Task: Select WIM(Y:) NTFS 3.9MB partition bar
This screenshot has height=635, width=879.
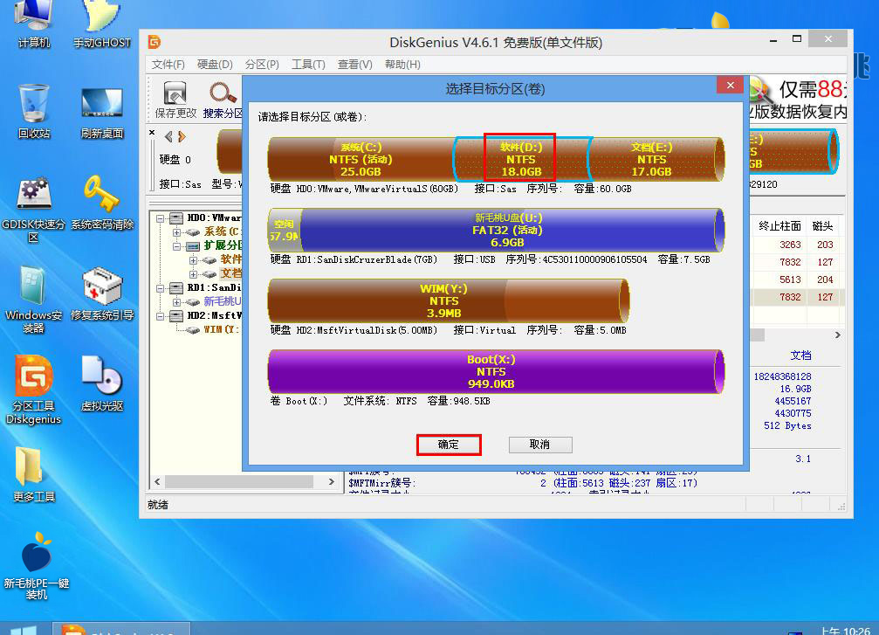Action: [x=447, y=300]
